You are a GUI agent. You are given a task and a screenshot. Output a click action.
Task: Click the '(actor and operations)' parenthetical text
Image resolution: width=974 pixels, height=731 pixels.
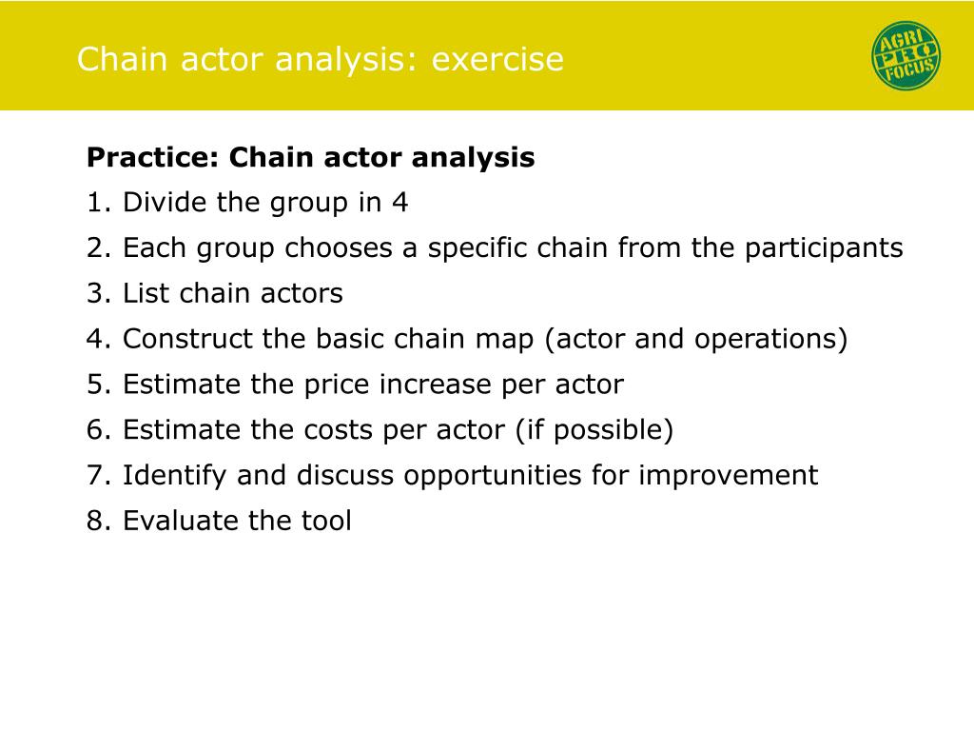[x=695, y=340]
